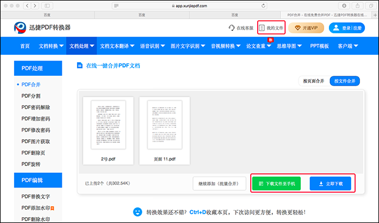Select PDF增加密码 in sidebar
The width and height of the screenshot is (379, 223).
coord(36,119)
